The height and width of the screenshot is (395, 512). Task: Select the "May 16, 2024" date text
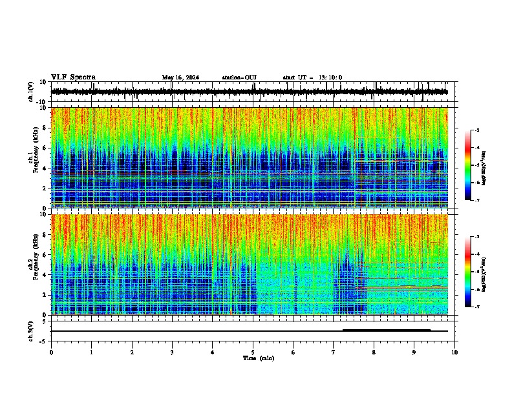(180, 77)
